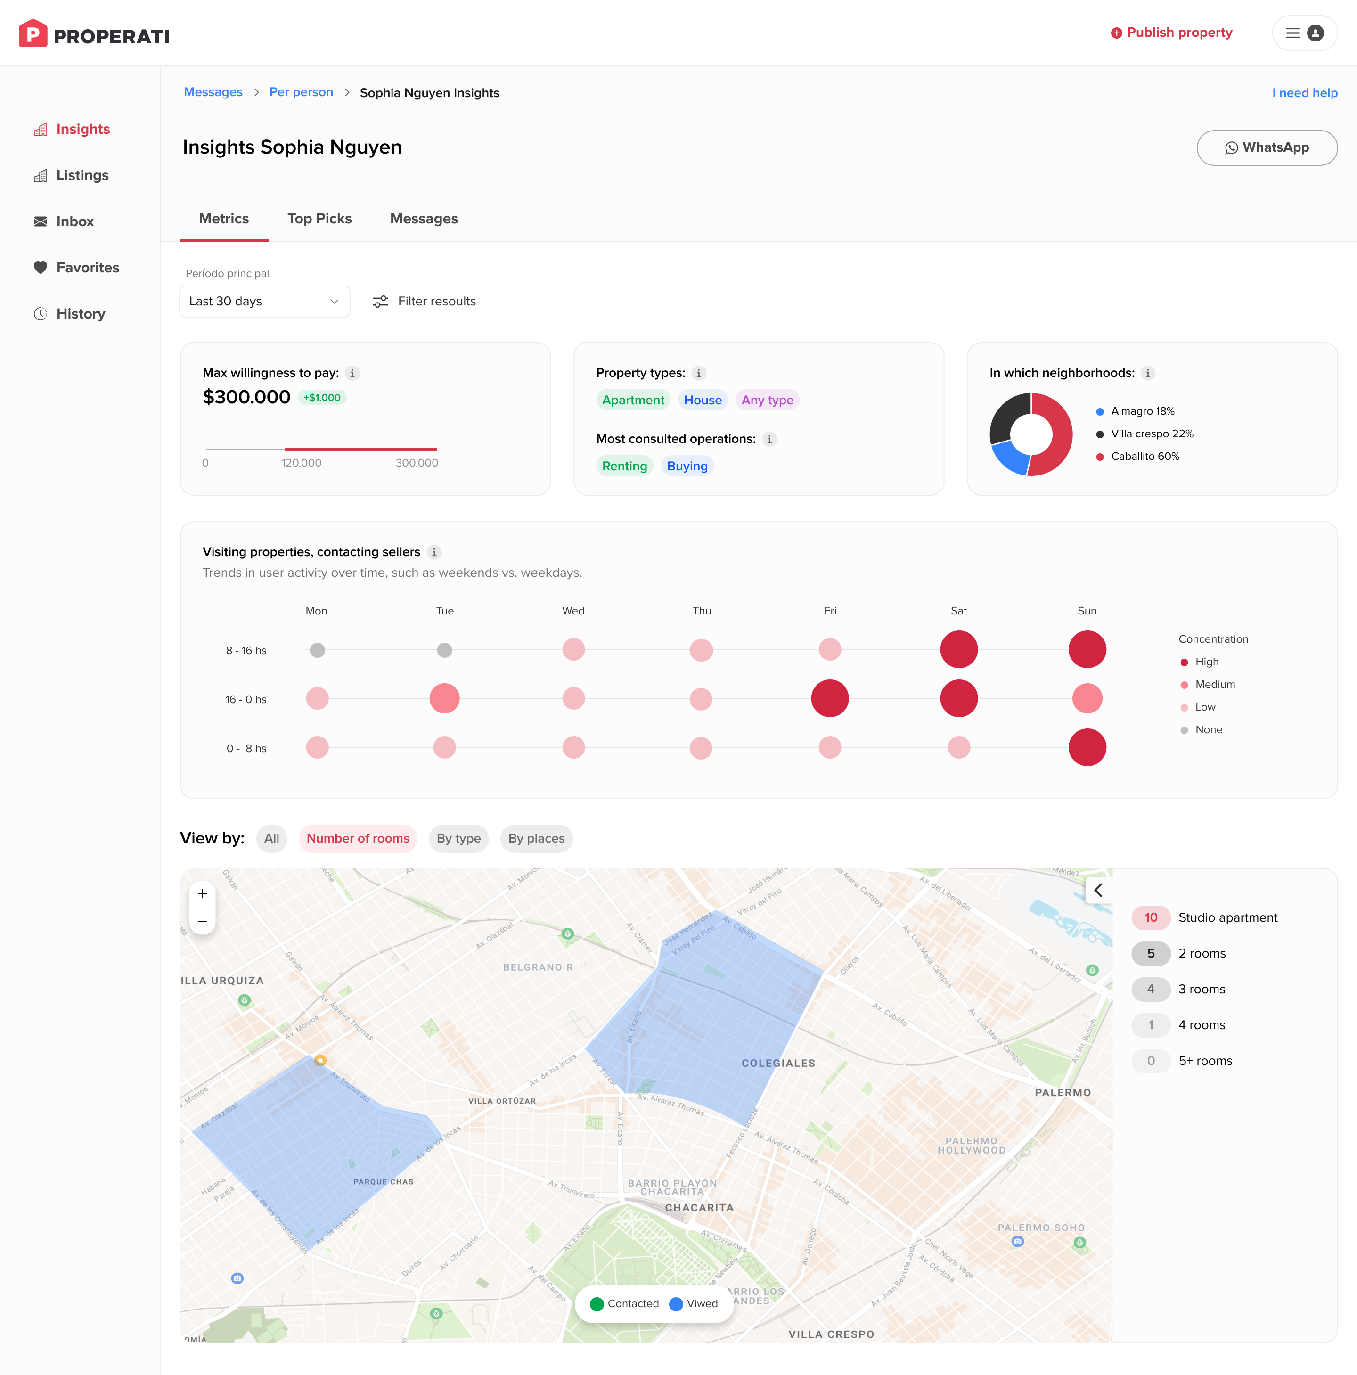Click the I need help link
The image size is (1357, 1375).
tap(1304, 92)
